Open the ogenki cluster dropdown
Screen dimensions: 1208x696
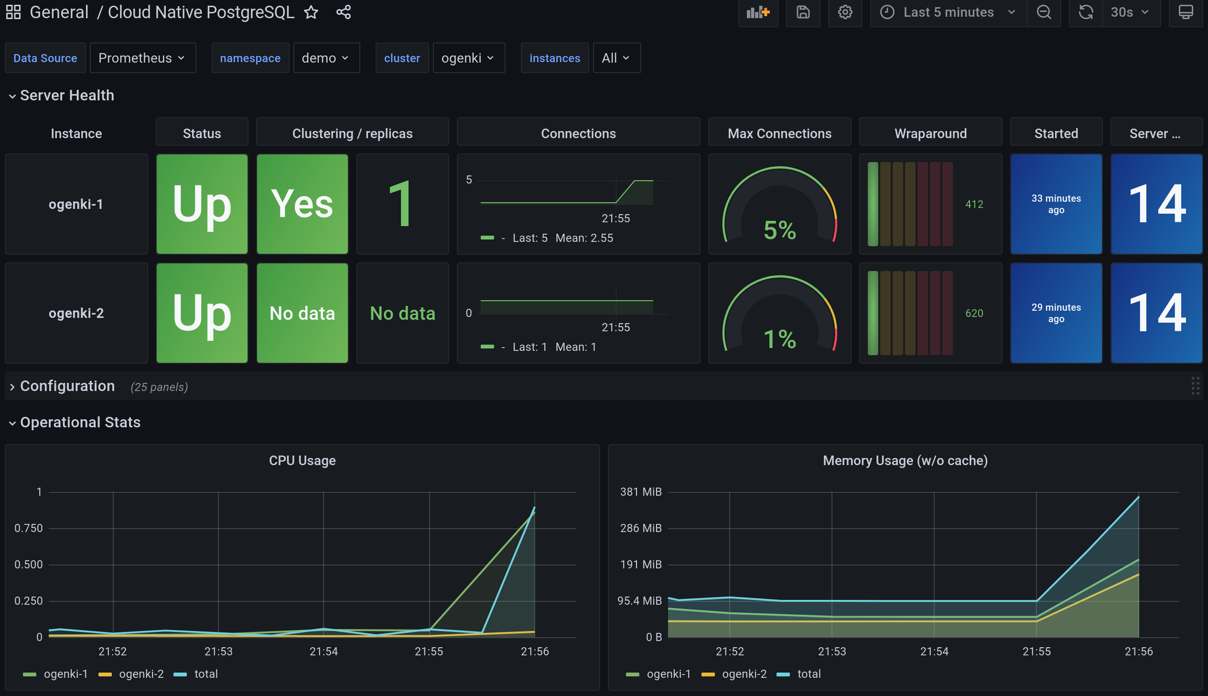[469, 58]
